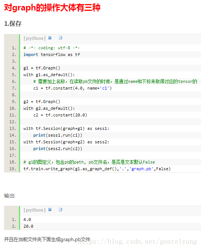This screenshot has width=201, height=249.
Task: Click the [python] label above the first code block
Action: click(x=35, y=38)
